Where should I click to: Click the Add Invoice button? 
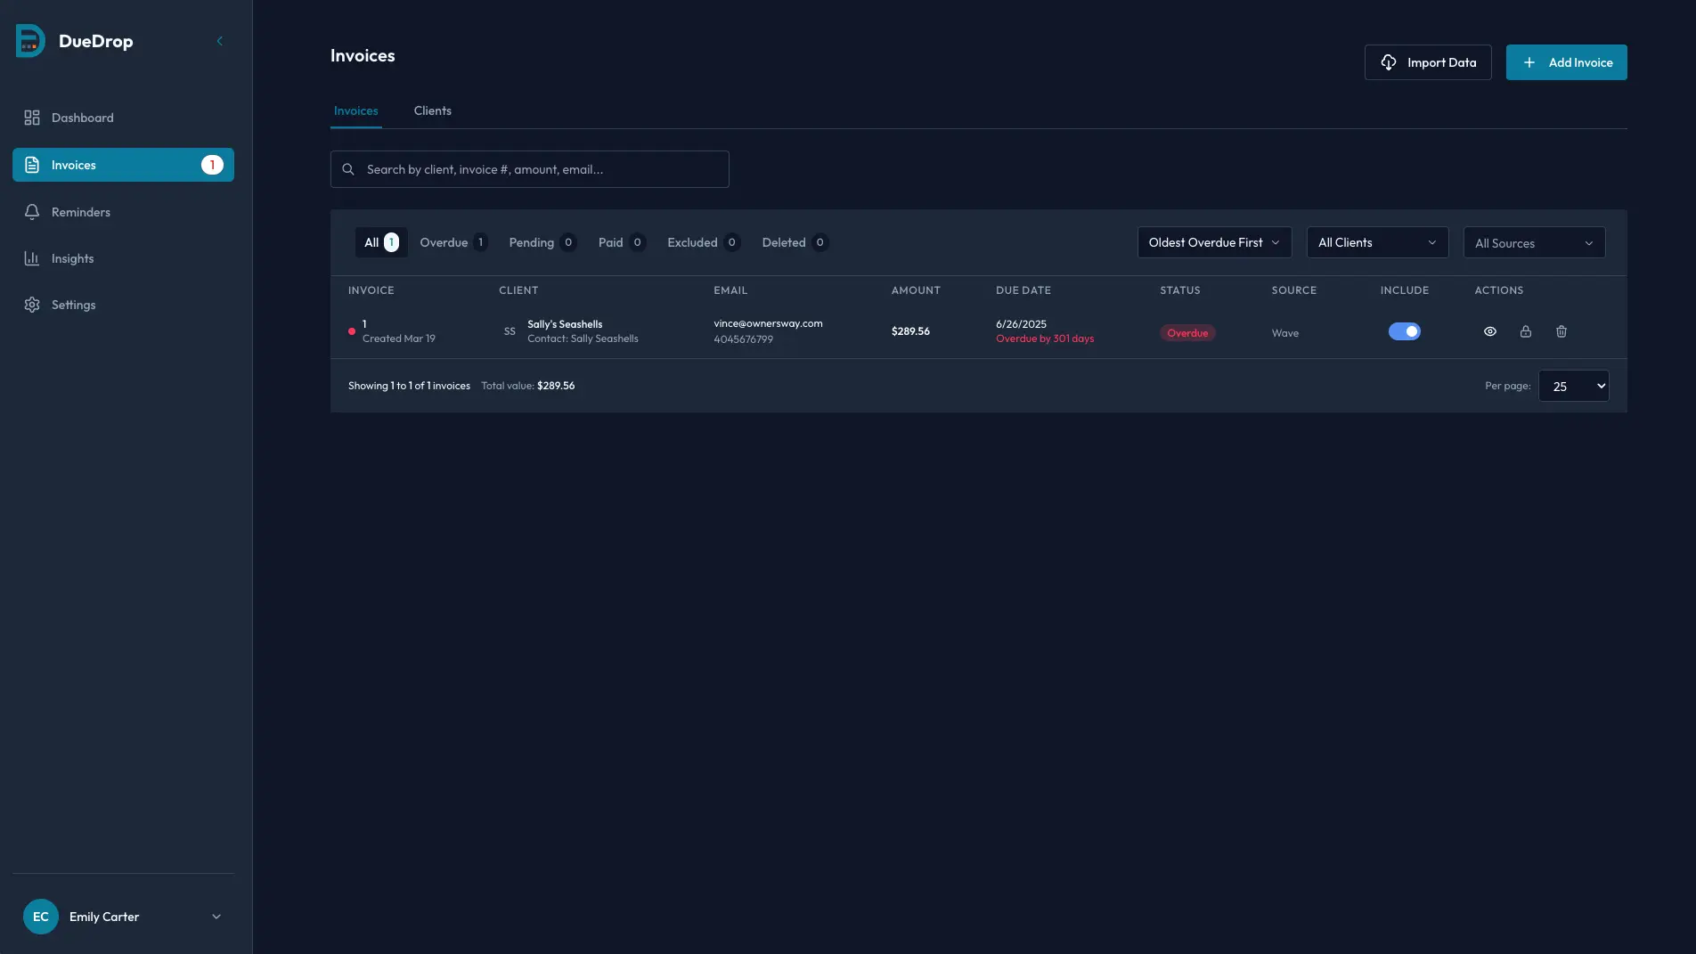[x=1565, y=62]
